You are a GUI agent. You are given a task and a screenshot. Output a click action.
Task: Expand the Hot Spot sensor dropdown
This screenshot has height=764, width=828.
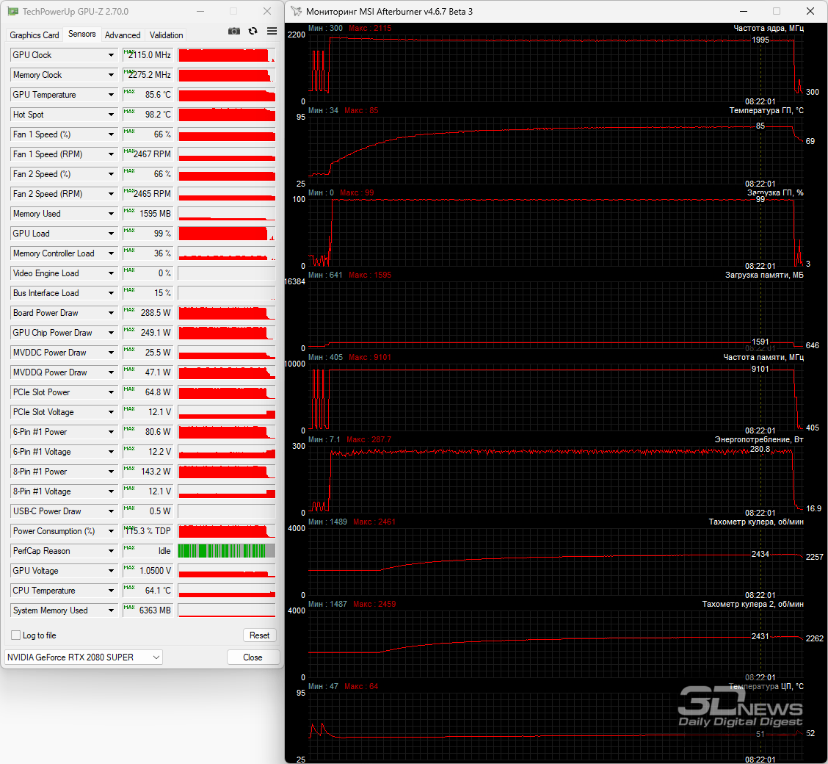[x=111, y=115]
